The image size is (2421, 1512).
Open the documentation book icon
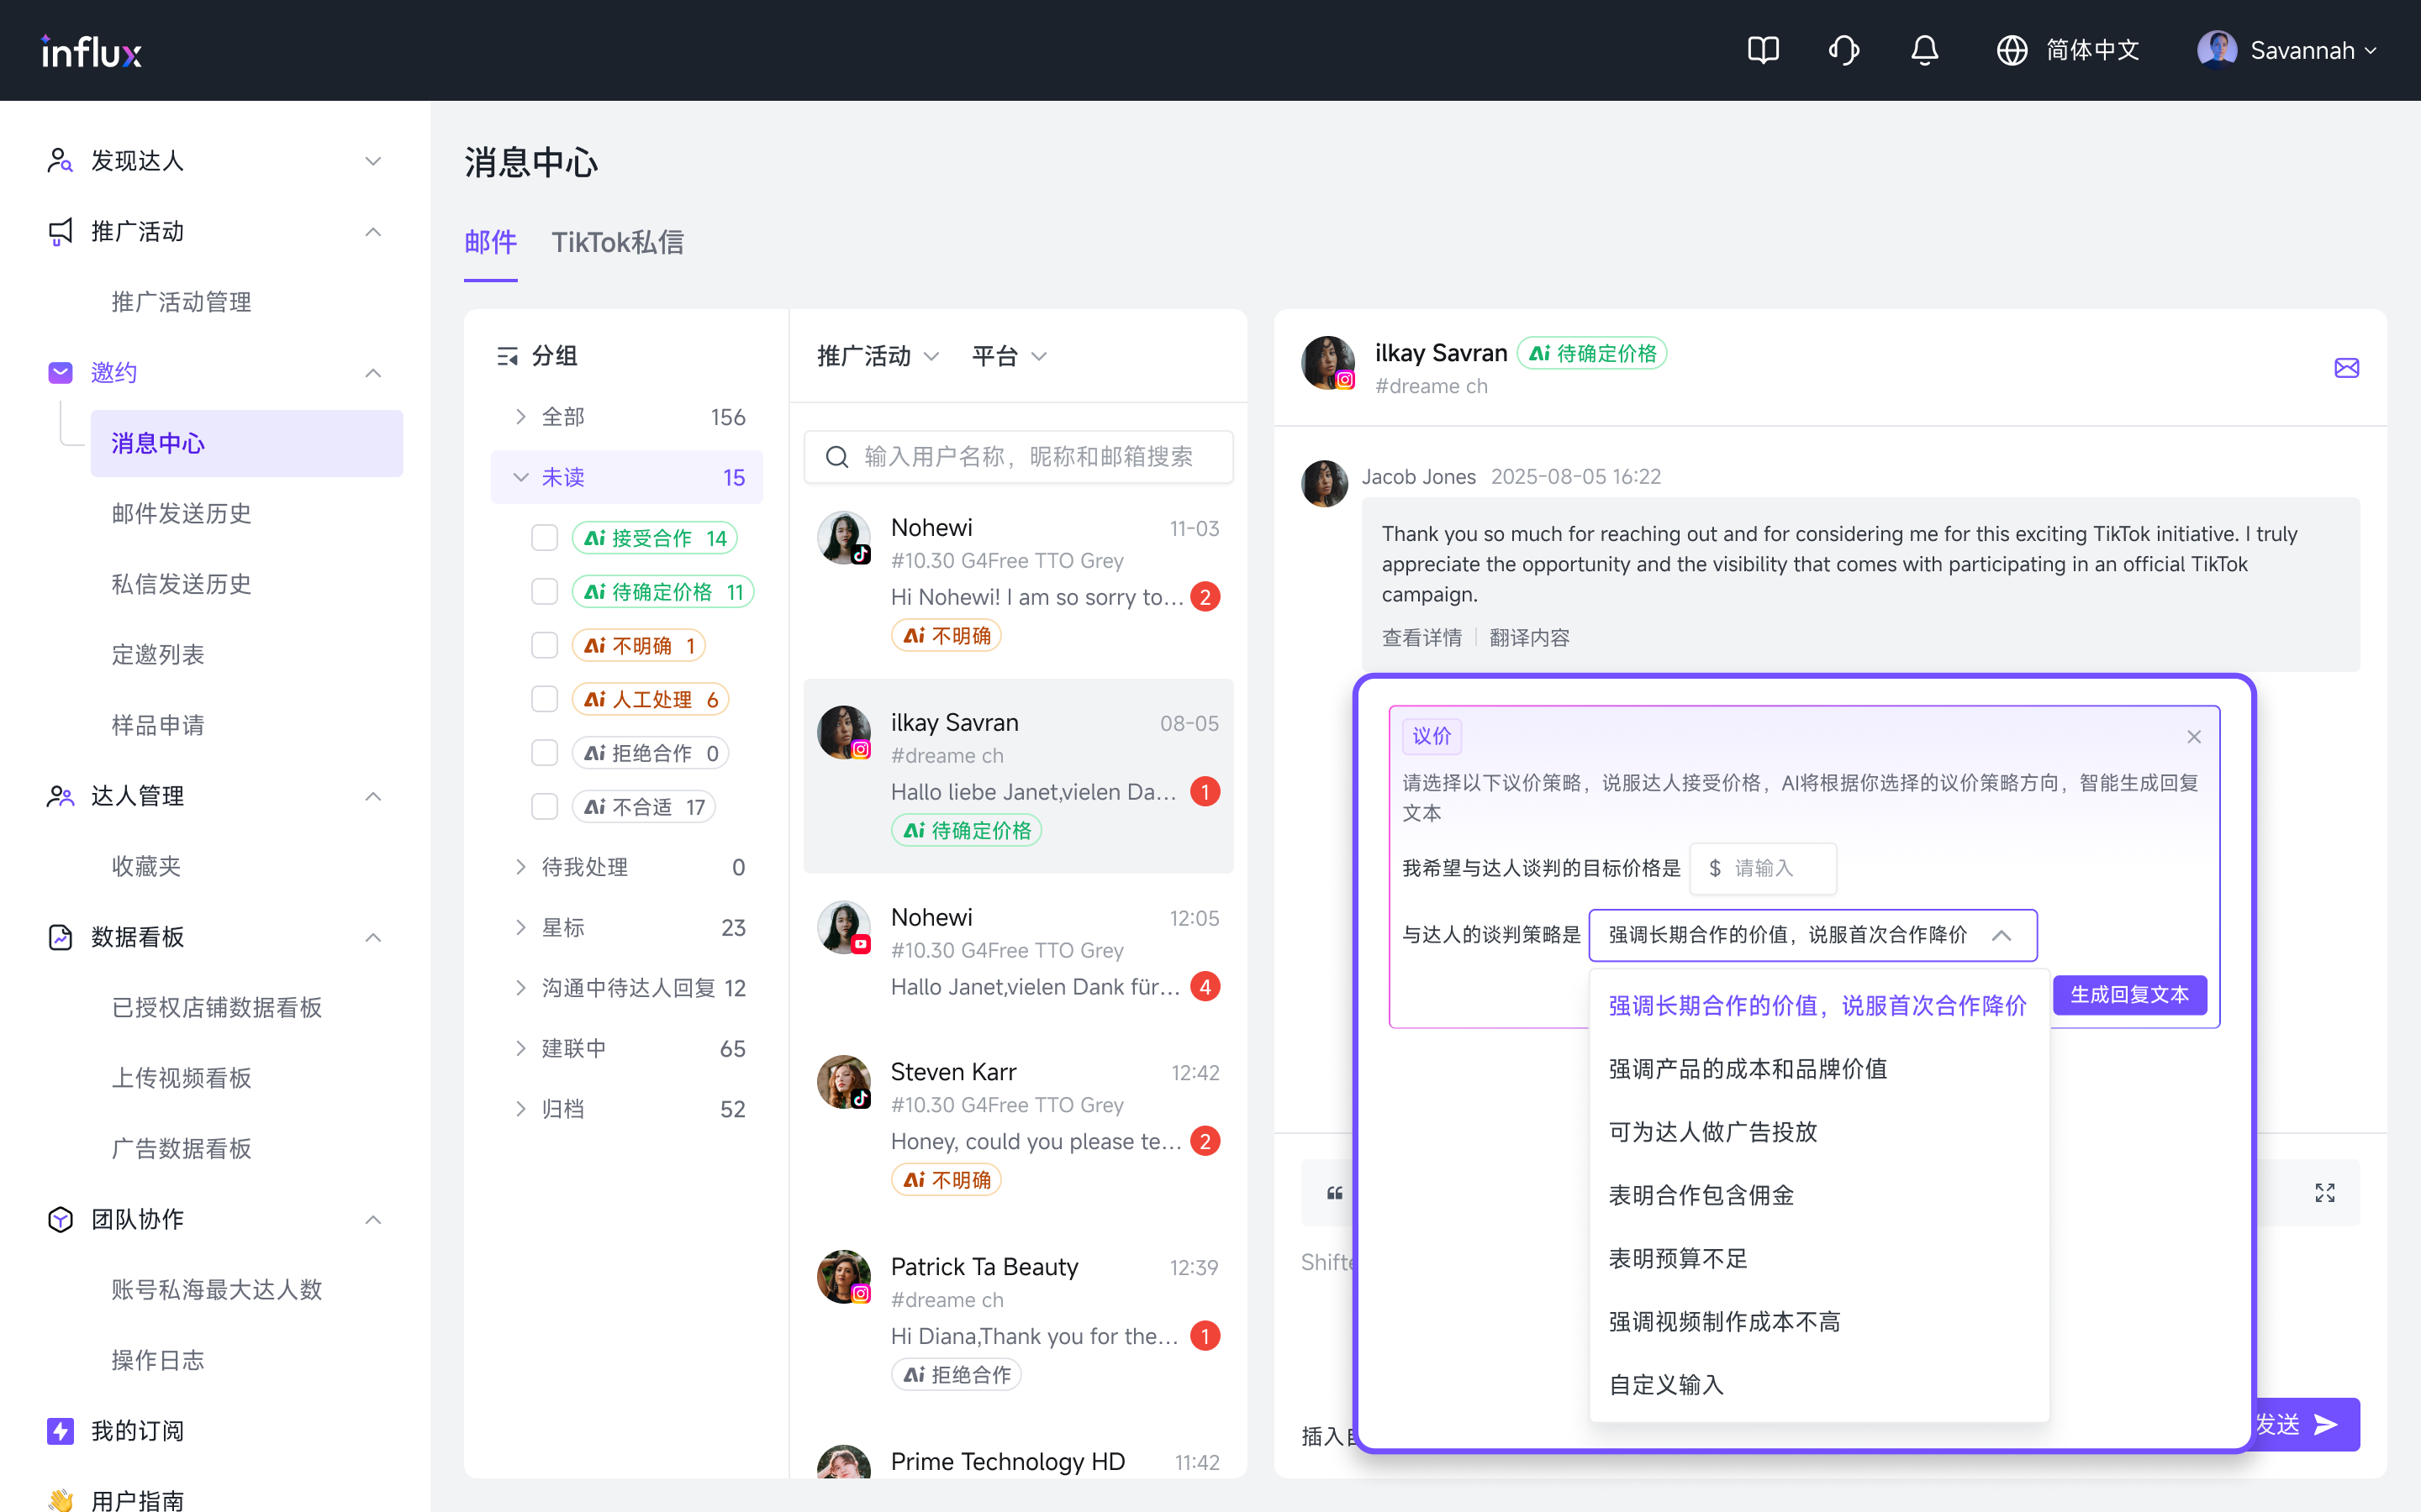pos(1763,50)
